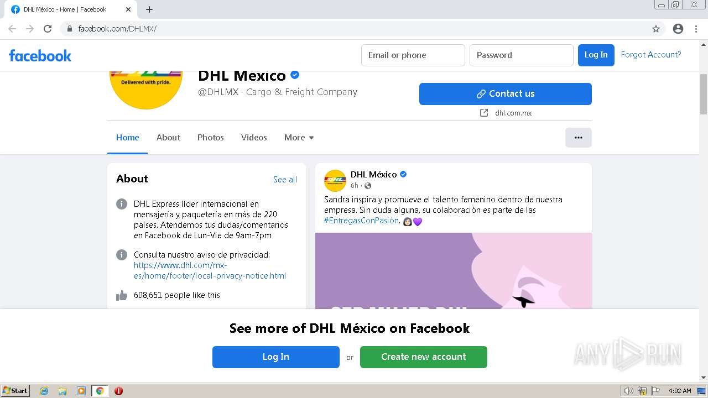Click the info icon beside DHL Express description
Viewport: 708px width, 398px height.
(122, 204)
